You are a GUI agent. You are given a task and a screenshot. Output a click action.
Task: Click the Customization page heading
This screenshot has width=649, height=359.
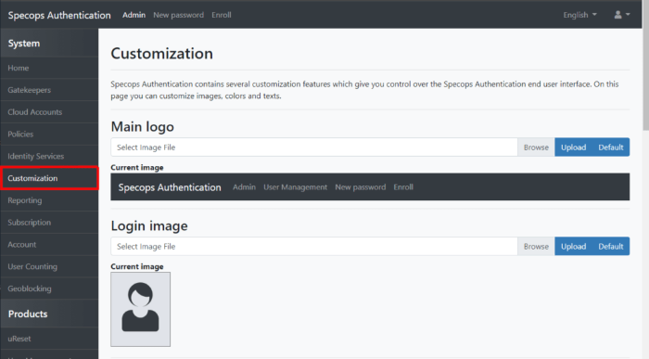pyautogui.click(x=162, y=54)
